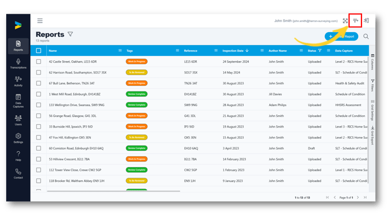Click the fullscreen expand icon in header

click(345, 21)
